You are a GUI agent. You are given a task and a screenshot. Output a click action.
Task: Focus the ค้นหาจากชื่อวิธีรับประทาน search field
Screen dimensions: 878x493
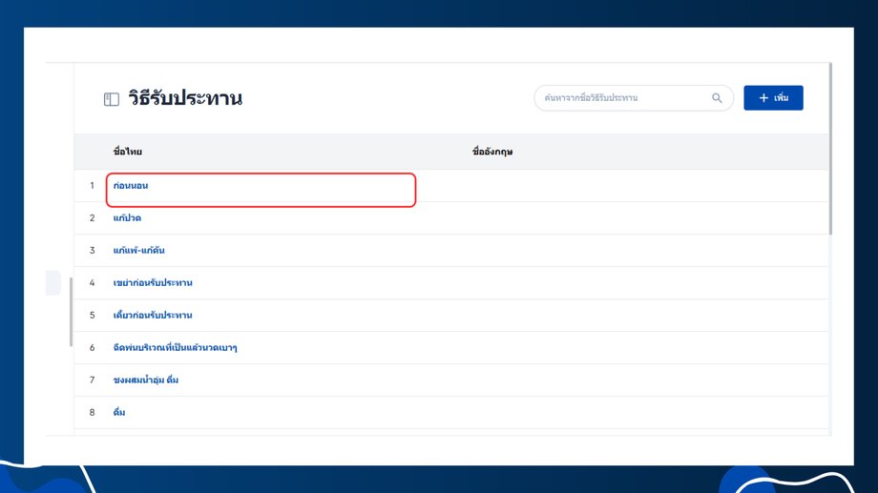click(x=634, y=98)
